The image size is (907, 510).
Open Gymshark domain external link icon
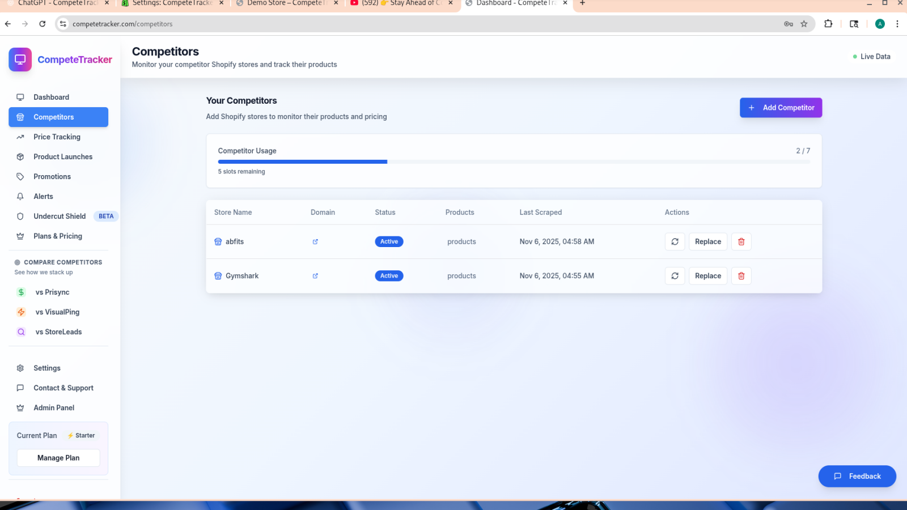tap(315, 276)
